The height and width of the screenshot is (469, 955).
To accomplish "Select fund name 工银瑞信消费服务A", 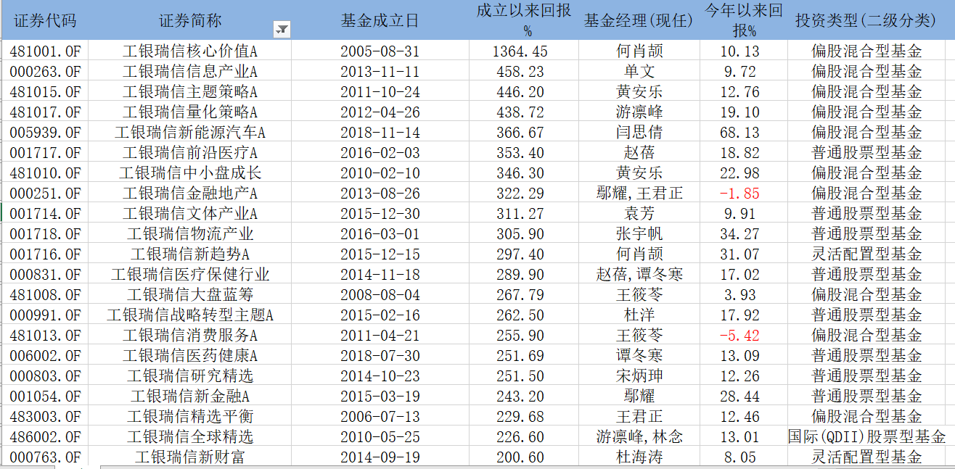I will (190, 335).
